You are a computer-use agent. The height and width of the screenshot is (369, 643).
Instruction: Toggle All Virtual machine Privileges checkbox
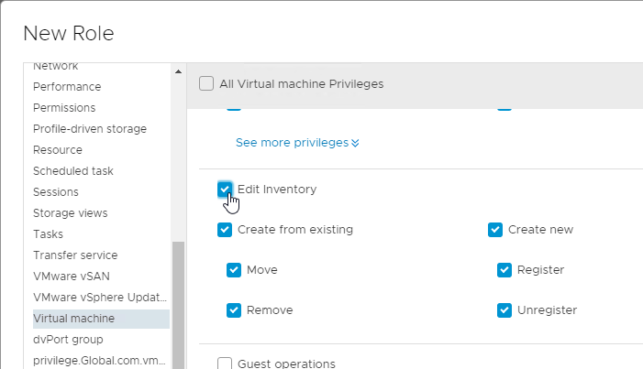[206, 83]
